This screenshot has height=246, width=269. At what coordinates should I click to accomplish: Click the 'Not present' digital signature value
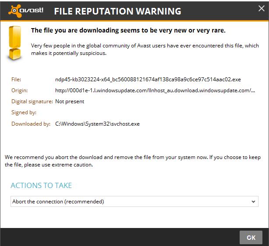click(70, 101)
